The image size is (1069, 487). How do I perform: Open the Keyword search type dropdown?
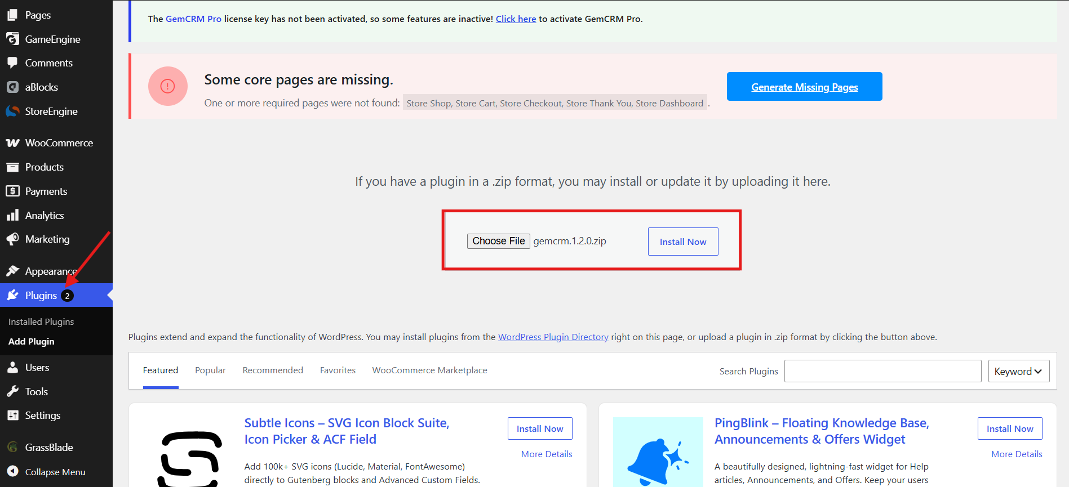[1018, 371]
